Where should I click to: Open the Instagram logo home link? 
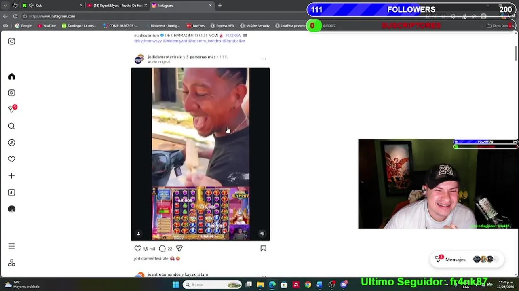click(x=12, y=41)
